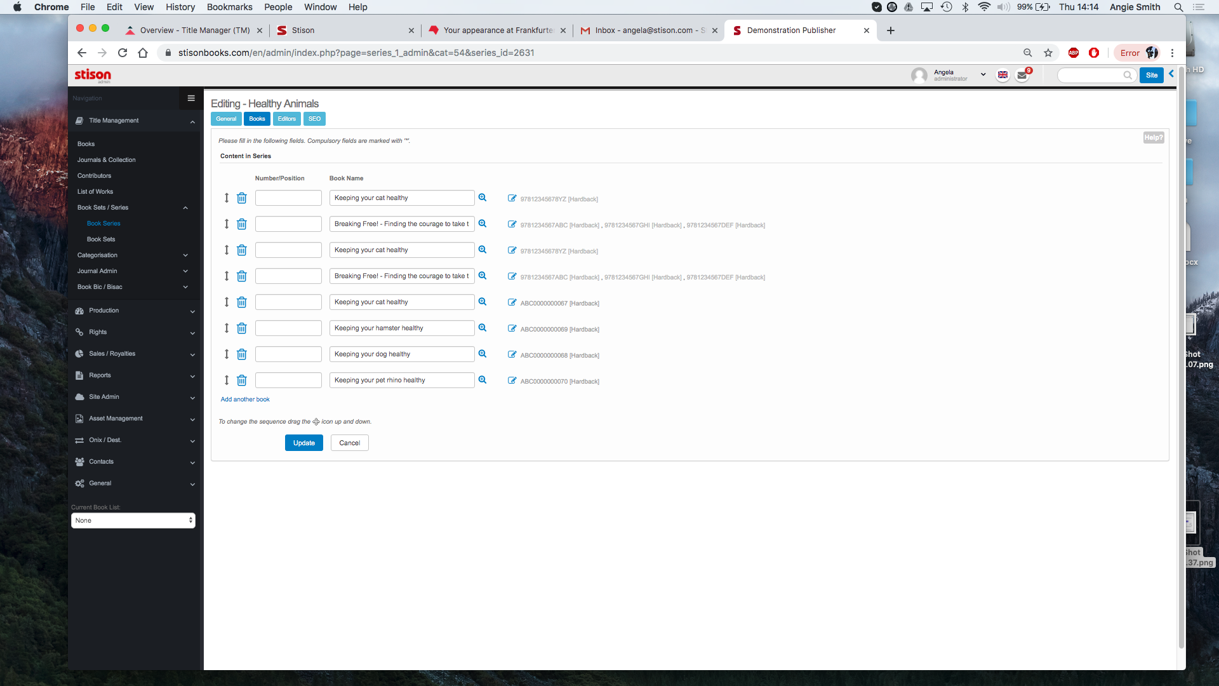This screenshot has height=686, width=1219.
Task: Click the Add another book link
Action: point(245,400)
